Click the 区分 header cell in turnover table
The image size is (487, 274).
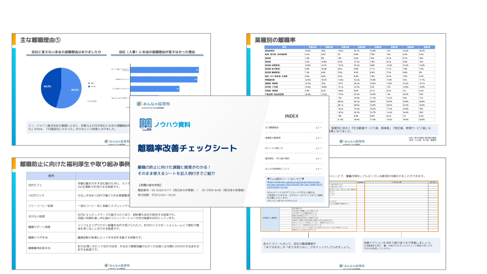[x=284, y=47]
